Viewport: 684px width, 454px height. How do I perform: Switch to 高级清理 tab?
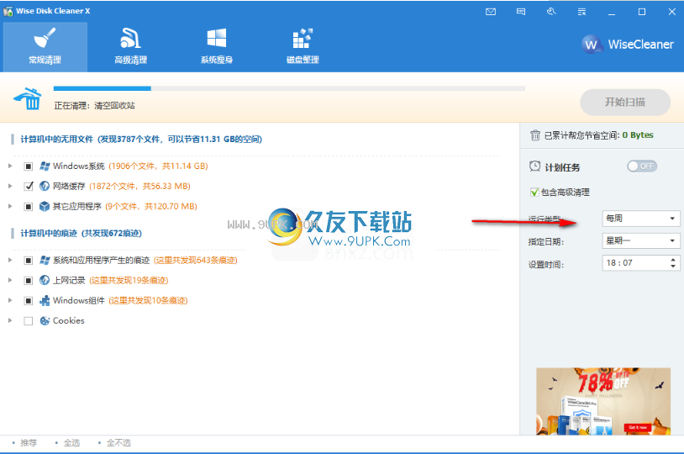pyautogui.click(x=131, y=47)
